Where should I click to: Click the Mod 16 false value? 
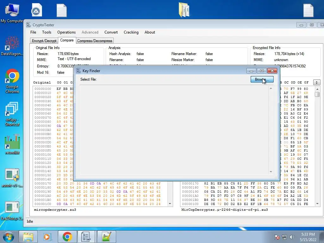(x=61, y=72)
